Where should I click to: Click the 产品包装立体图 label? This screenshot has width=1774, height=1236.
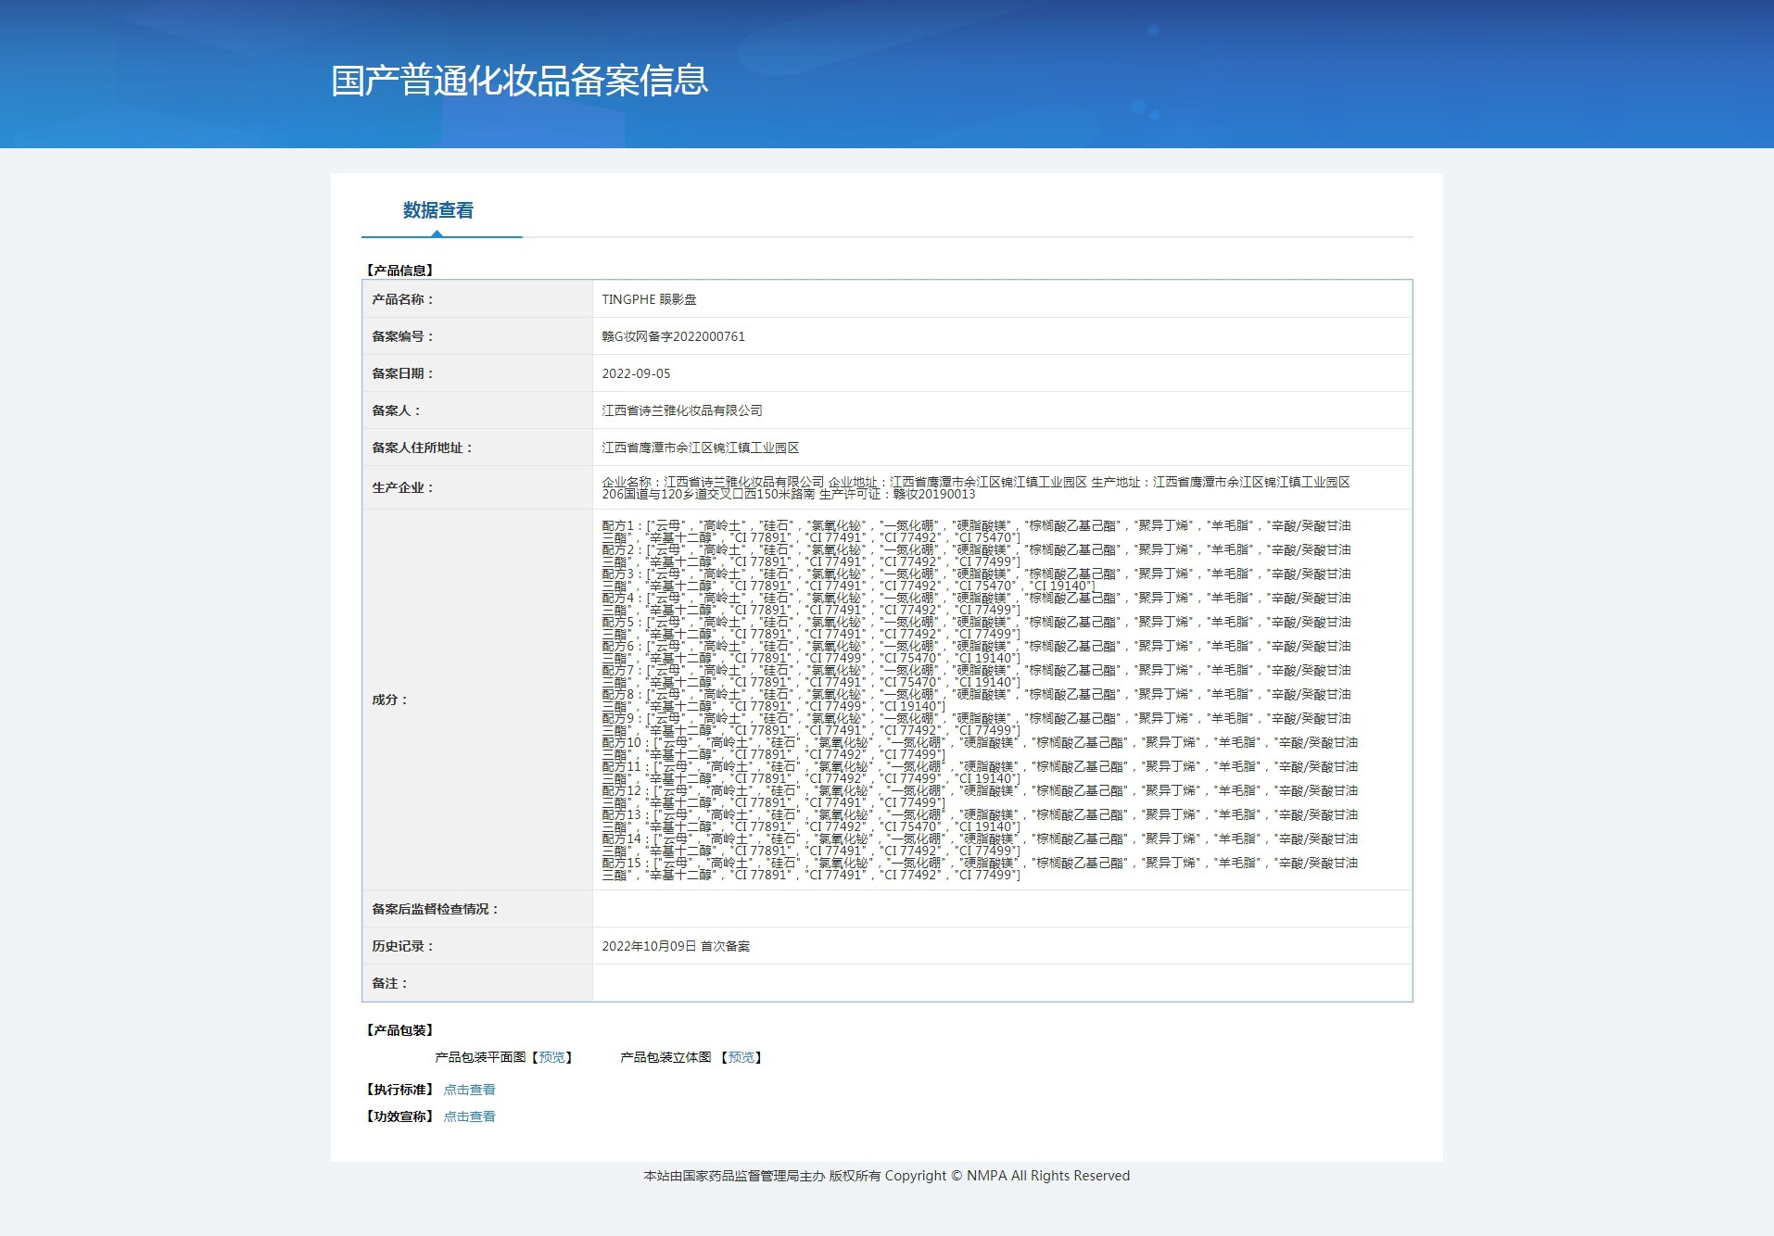point(665,1057)
